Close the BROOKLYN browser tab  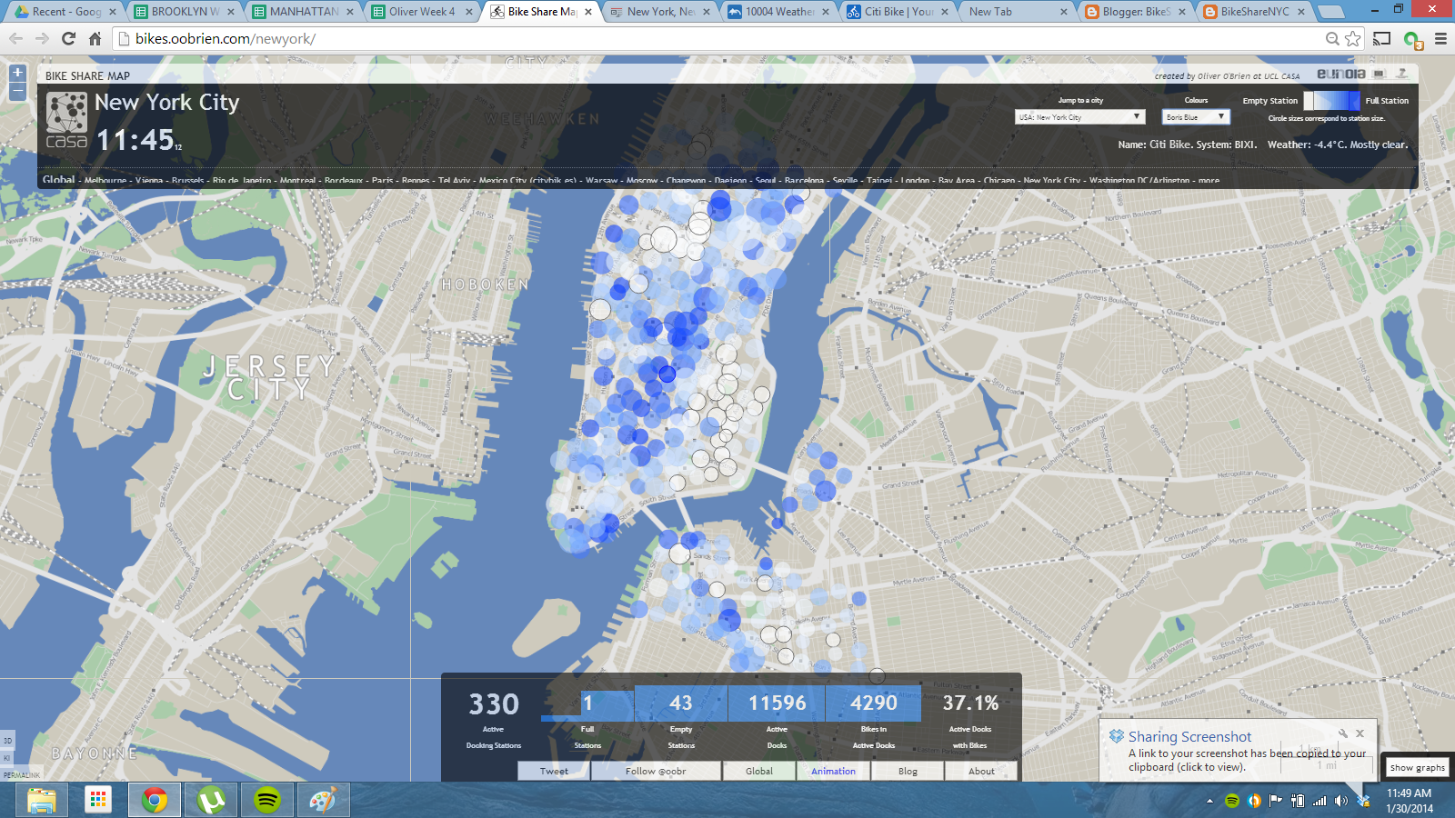click(231, 12)
